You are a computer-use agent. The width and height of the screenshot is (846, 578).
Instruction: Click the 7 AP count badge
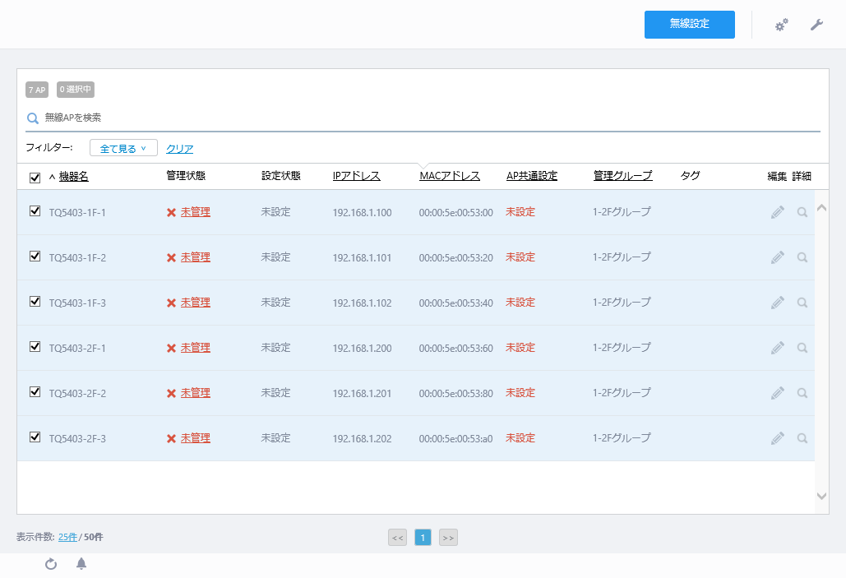[37, 90]
